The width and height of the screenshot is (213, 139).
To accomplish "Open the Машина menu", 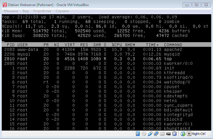I will click(x=11, y=11).
